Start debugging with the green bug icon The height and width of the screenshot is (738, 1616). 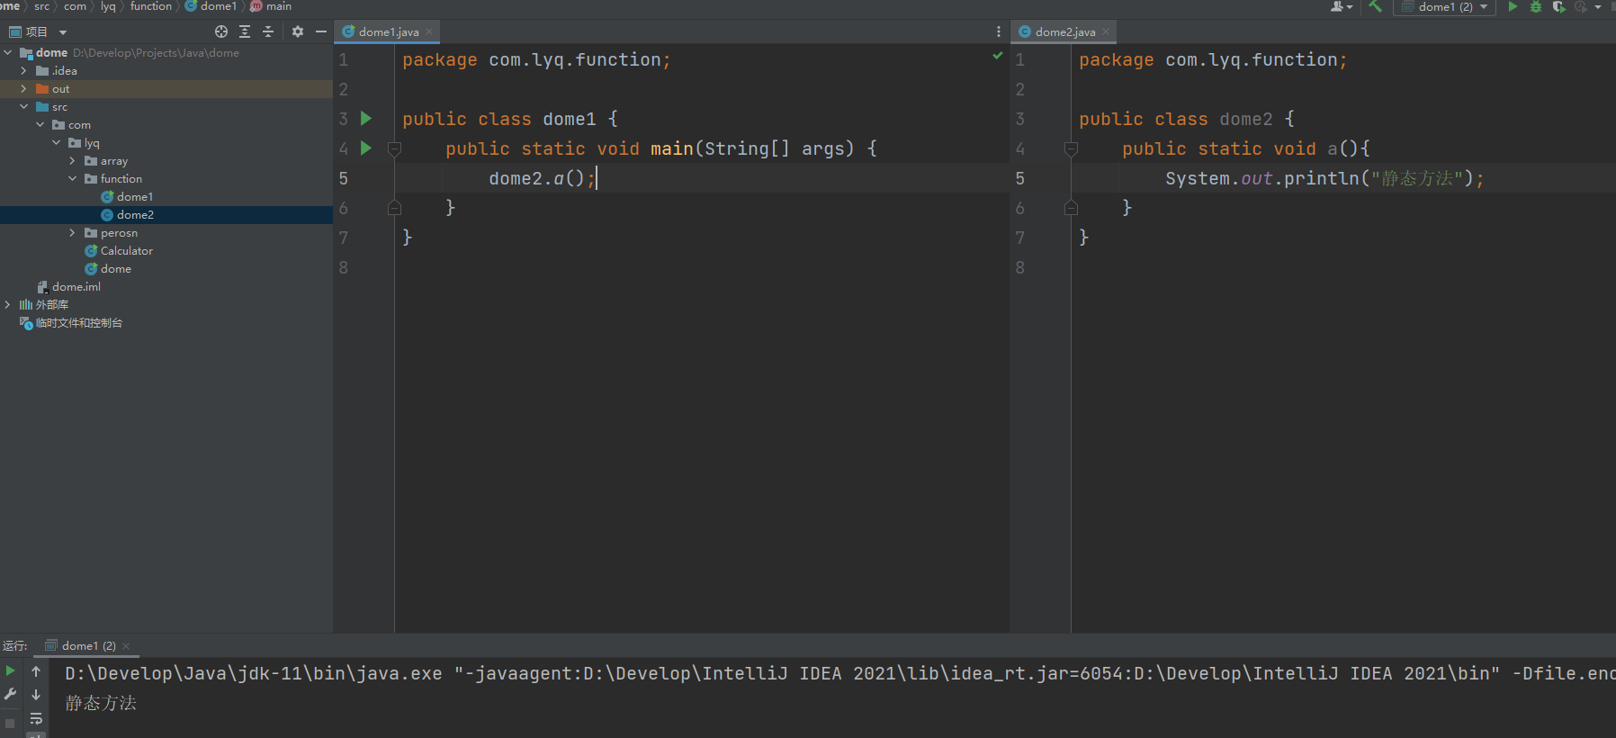coord(1536,6)
